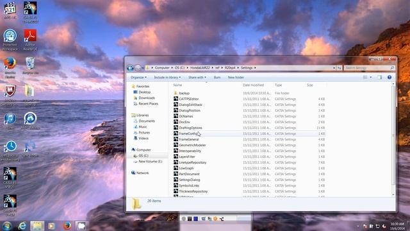Open the McAfee Security desktop shortcut
This screenshot has width=410, height=231.
click(x=10, y=91)
